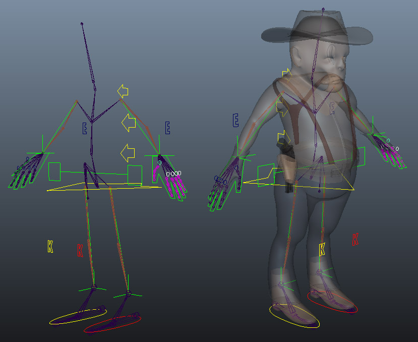
Task: Select yellow foot ellipse control on skeleton rig
Action: (78, 317)
